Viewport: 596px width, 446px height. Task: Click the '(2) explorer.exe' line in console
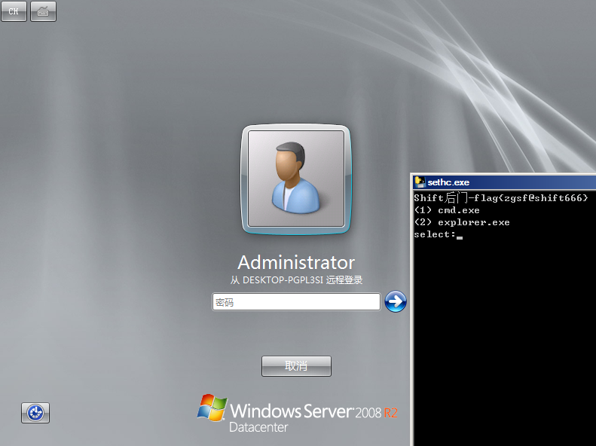(x=462, y=222)
